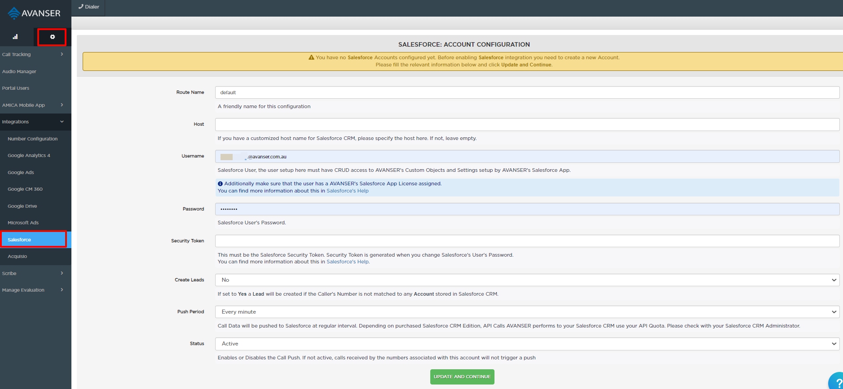The image size is (843, 389).
Task: Open Microsoft Ads integration
Action: (35, 223)
